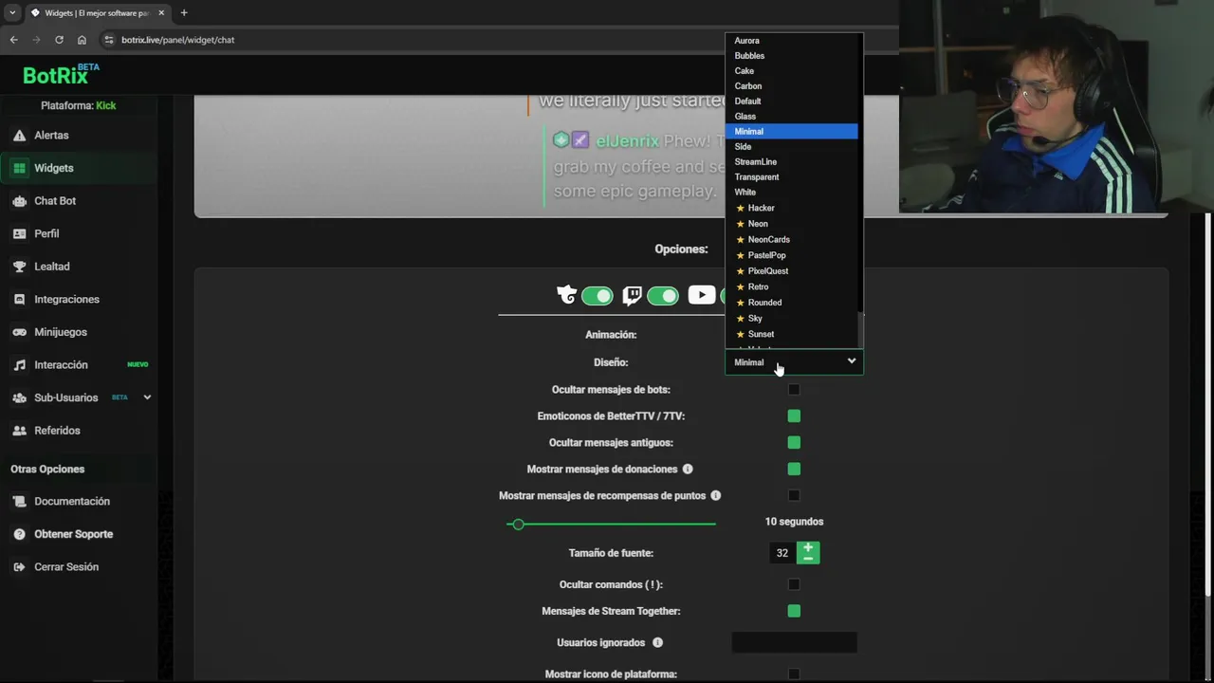Reload the browser page
This screenshot has height=683, width=1214.
[x=59, y=40]
